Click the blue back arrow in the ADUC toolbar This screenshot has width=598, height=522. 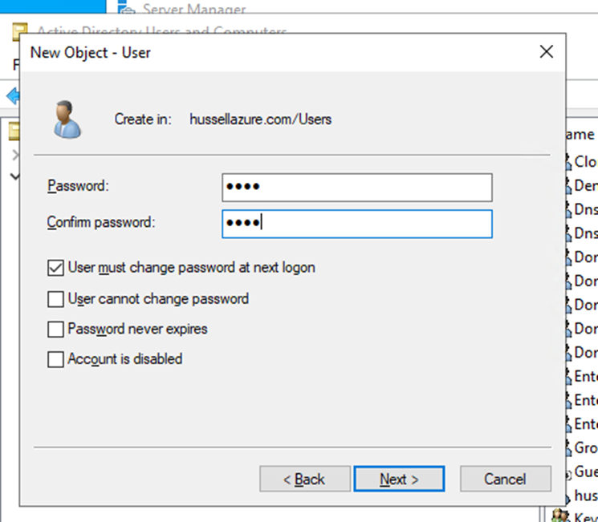[x=13, y=96]
